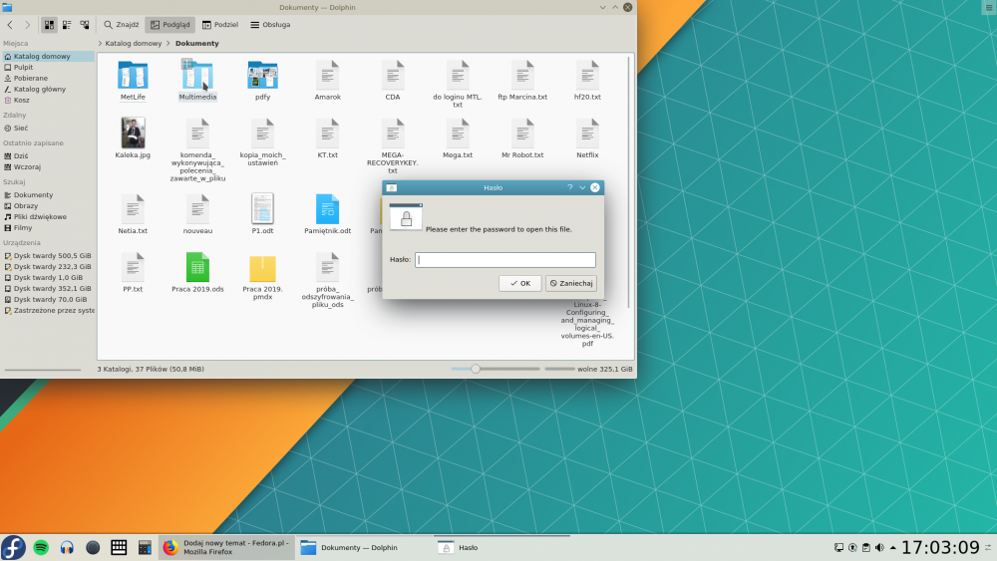Search for Obrazy in the sidebar
Image resolution: width=997 pixels, height=561 pixels.
click(x=48, y=206)
